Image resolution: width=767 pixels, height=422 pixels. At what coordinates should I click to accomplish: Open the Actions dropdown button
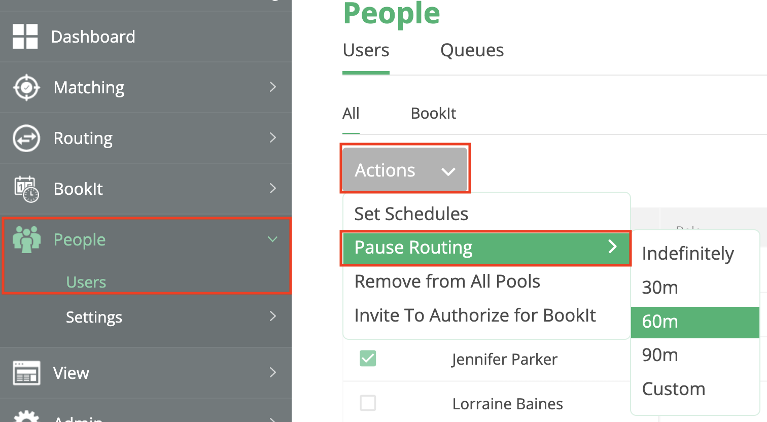(405, 170)
